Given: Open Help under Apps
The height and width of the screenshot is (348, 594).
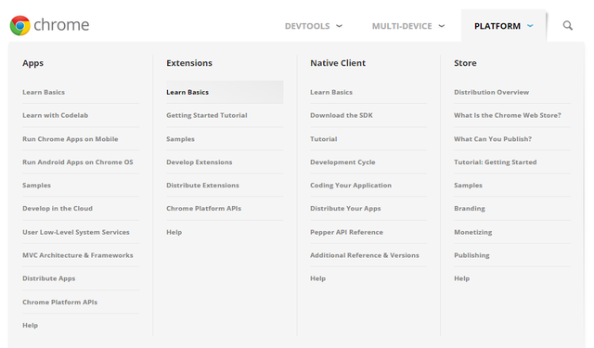Looking at the screenshot, I should click(x=30, y=326).
